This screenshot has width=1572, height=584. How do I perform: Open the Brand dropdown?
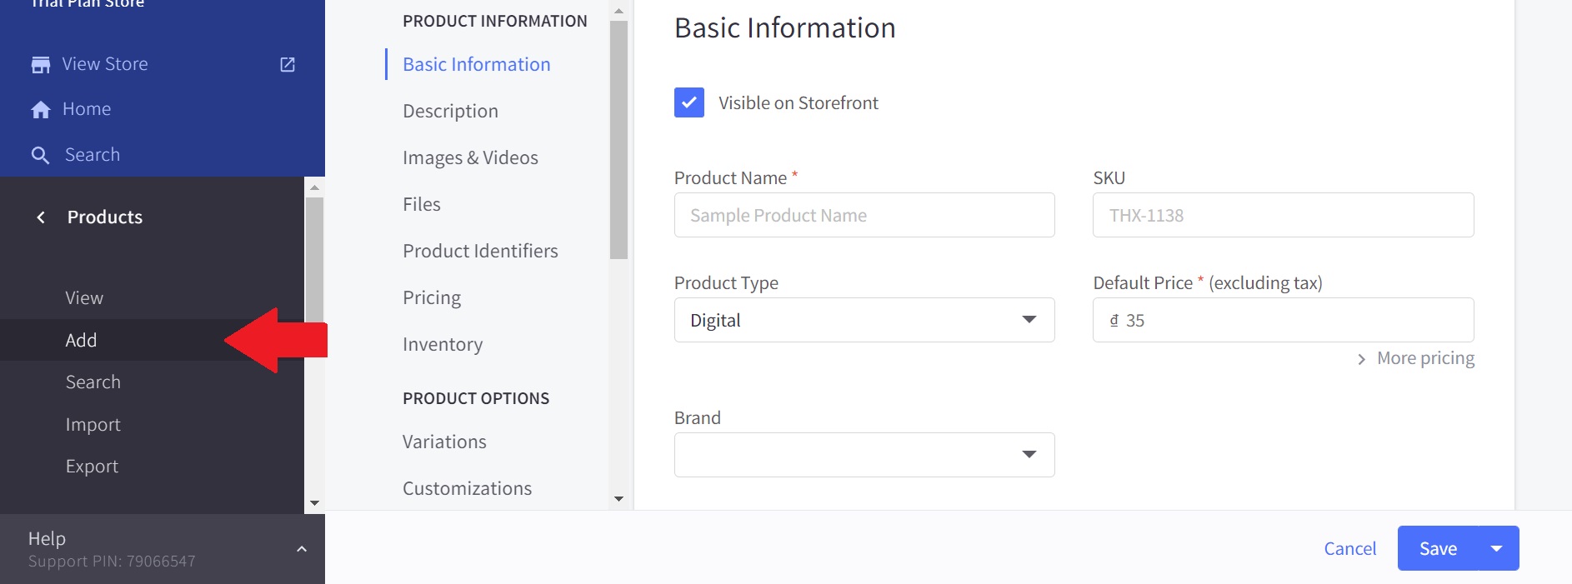coord(864,455)
